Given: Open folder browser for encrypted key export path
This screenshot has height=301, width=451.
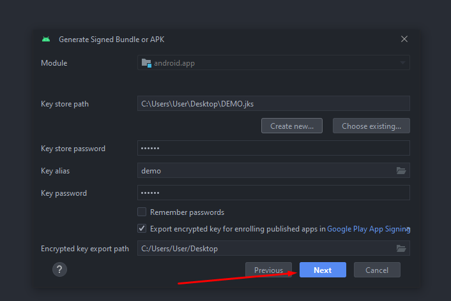Looking at the screenshot, I should 401,249.
